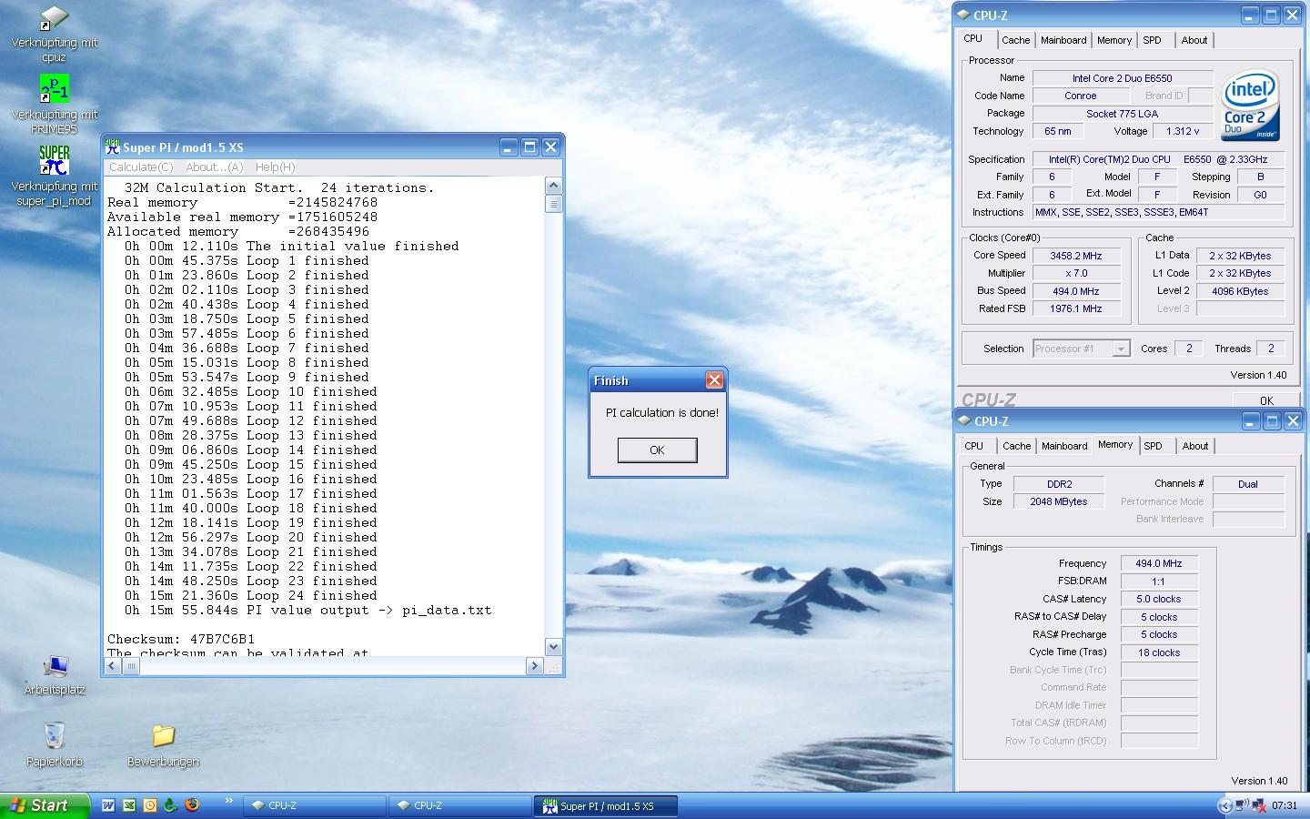Click the bottom CPU-Z window title icon

[964, 420]
